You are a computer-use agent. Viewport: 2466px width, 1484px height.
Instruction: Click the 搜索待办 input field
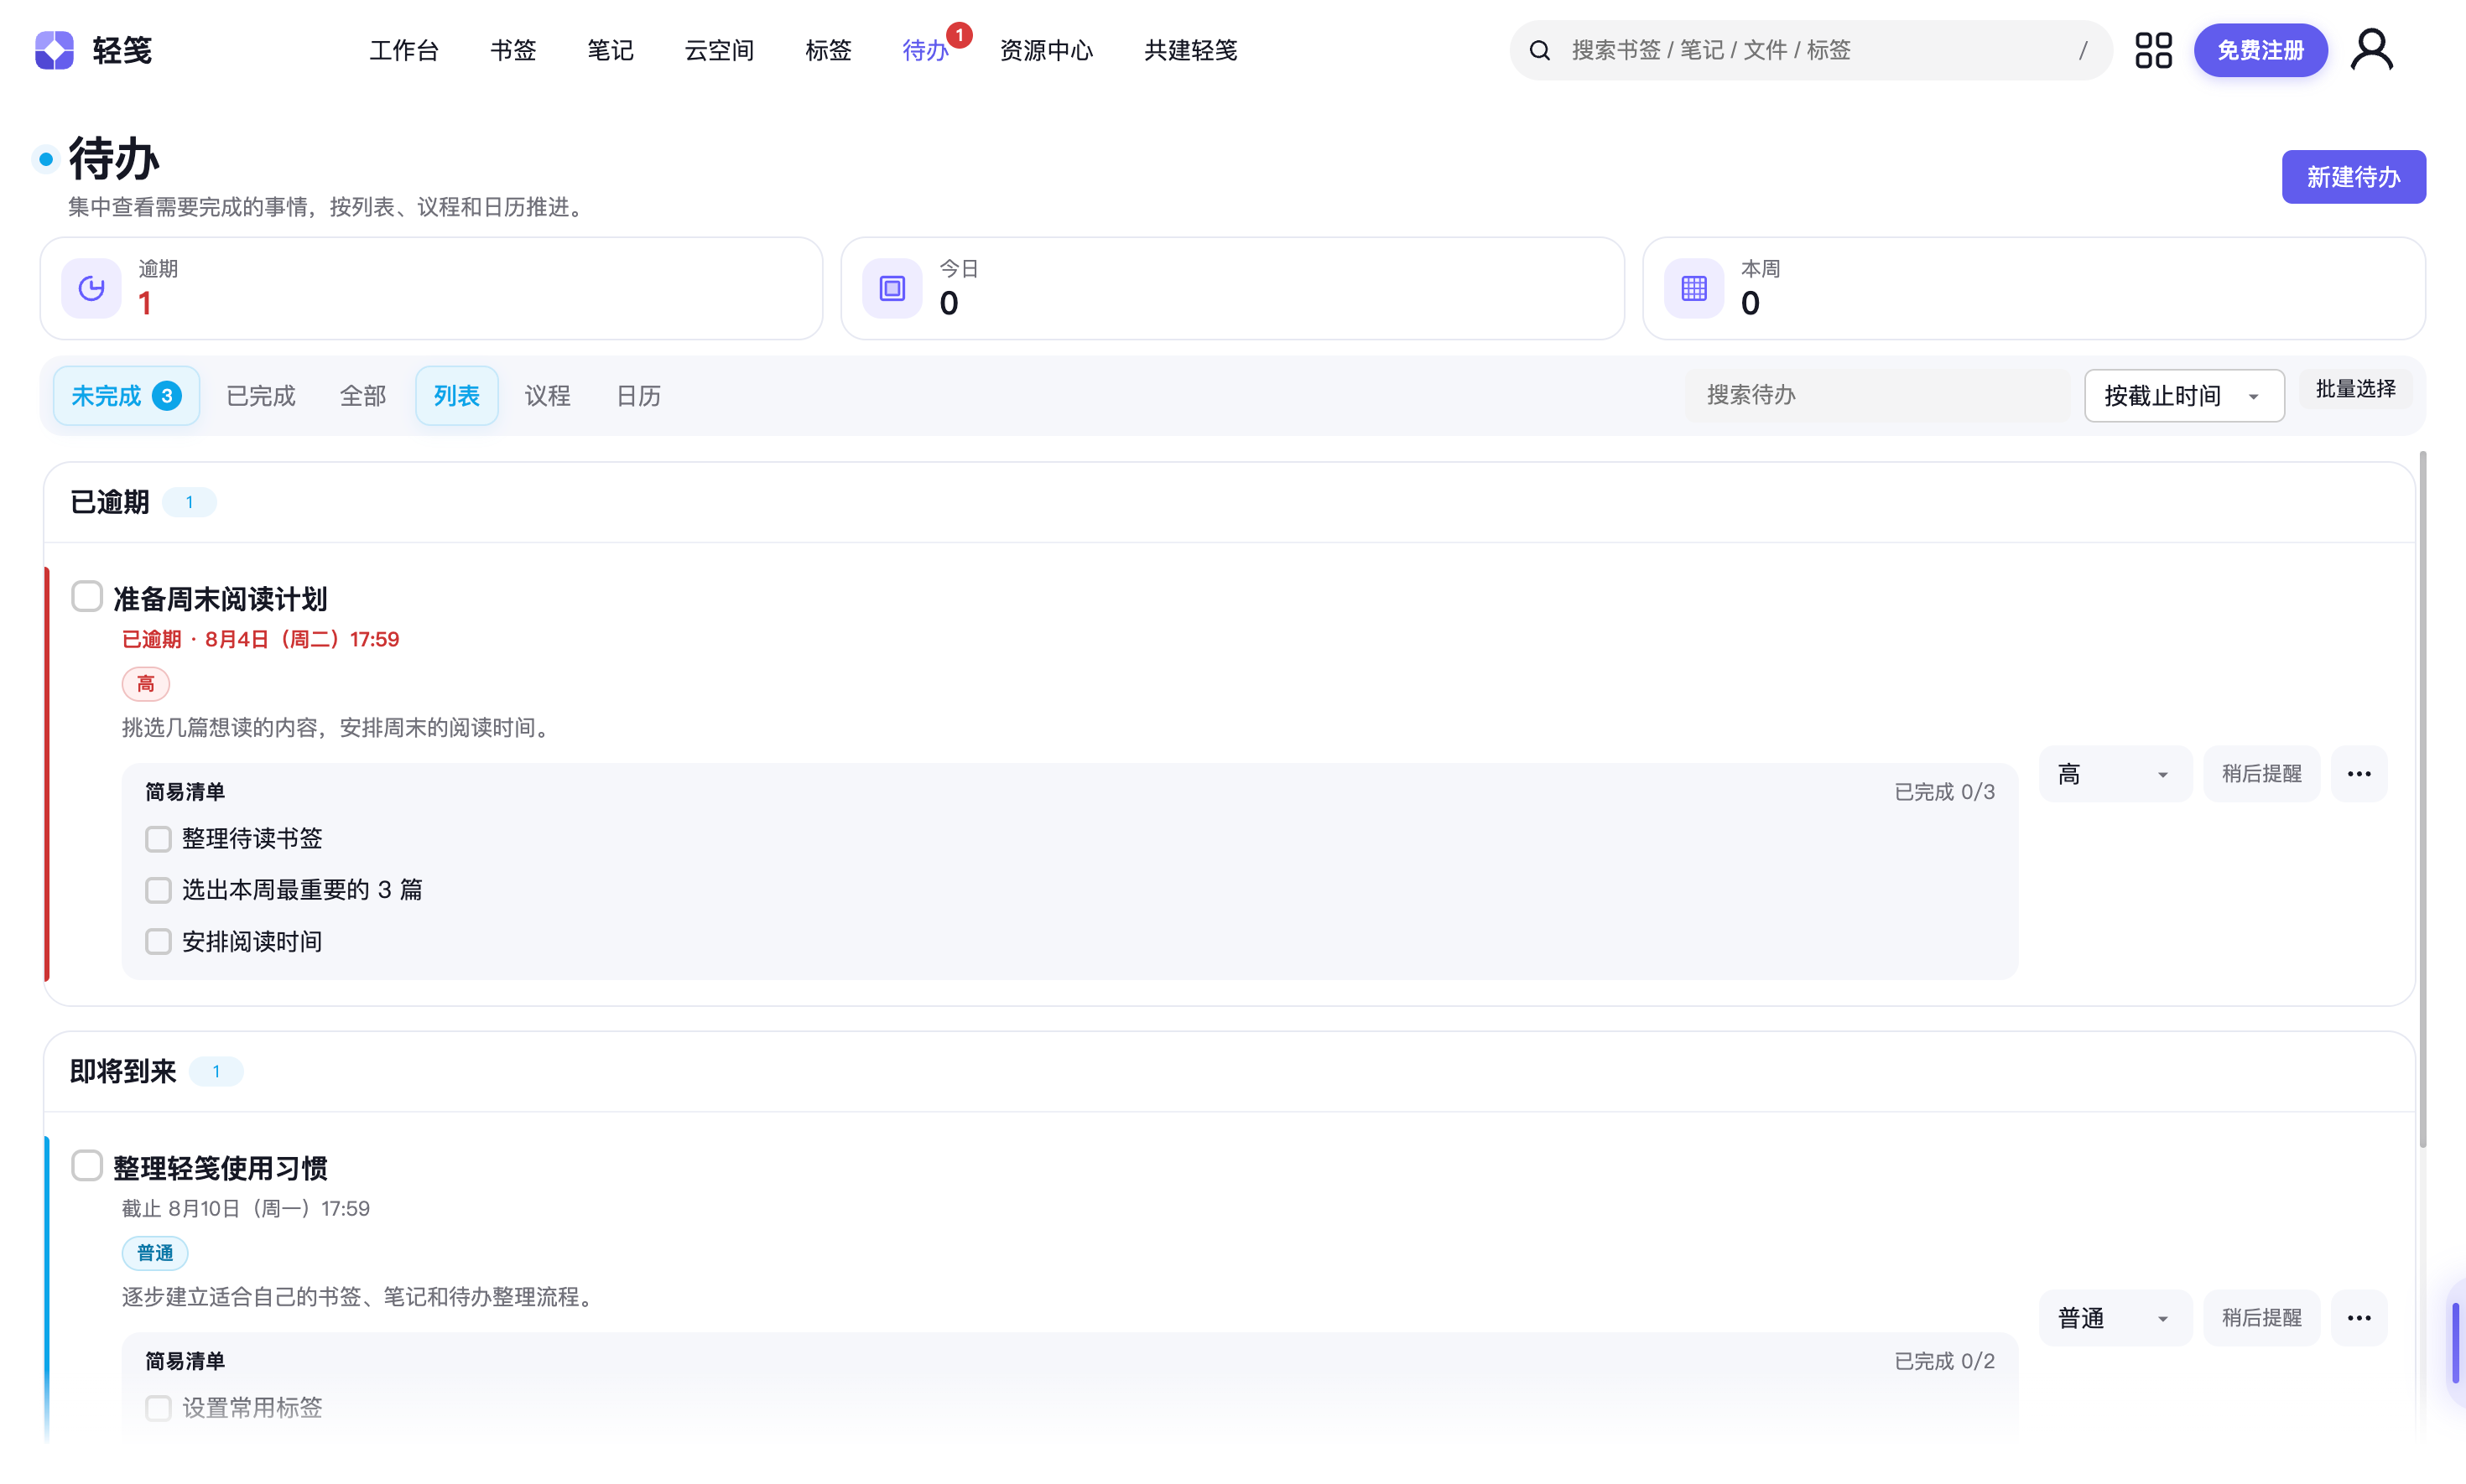click(1878, 396)
